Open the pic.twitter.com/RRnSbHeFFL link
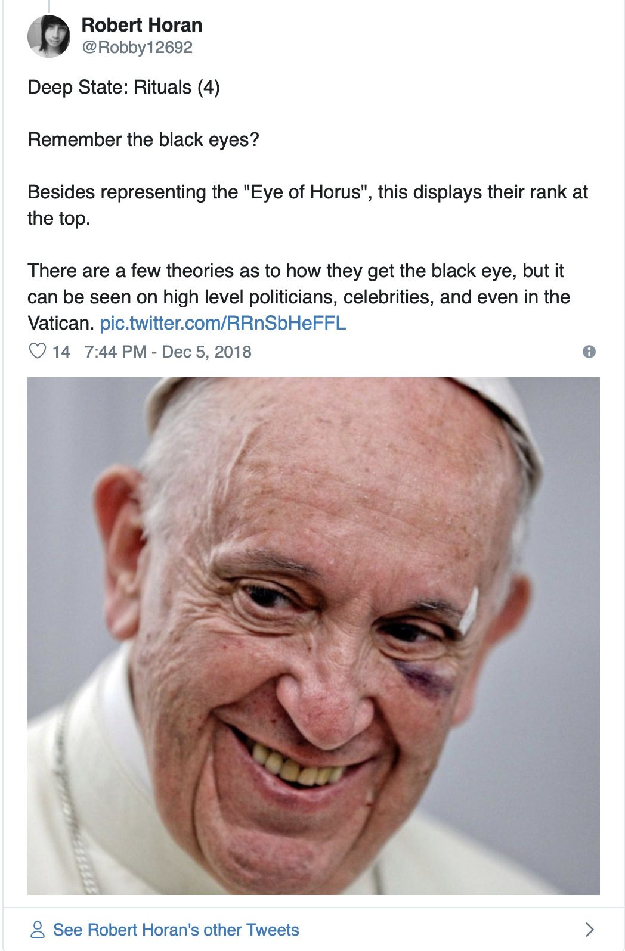Image resolution: width=625 pixels, height=951 pixels. [223, 323]
